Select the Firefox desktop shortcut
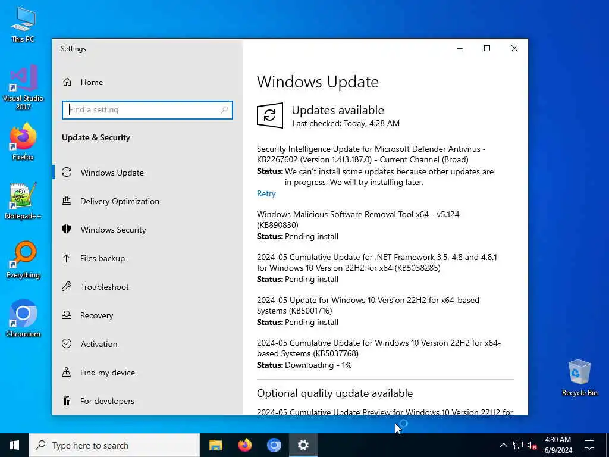609x457 pixels. click(x=23, y=142)
